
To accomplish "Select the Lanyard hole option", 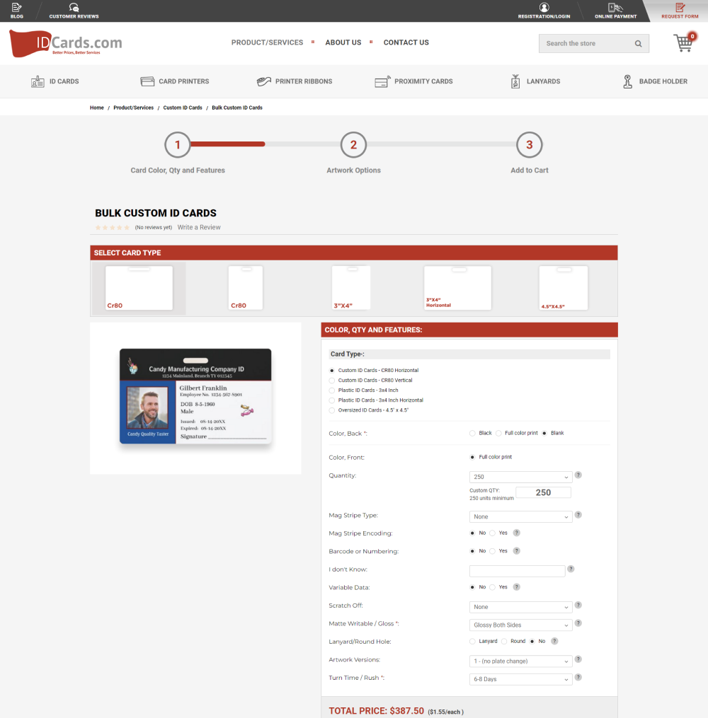I will 472,642.
